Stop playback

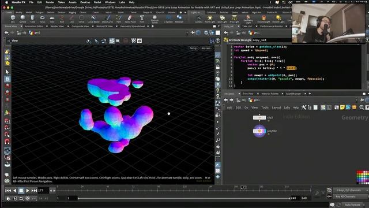pyautogui.click(x=21, y=191)
